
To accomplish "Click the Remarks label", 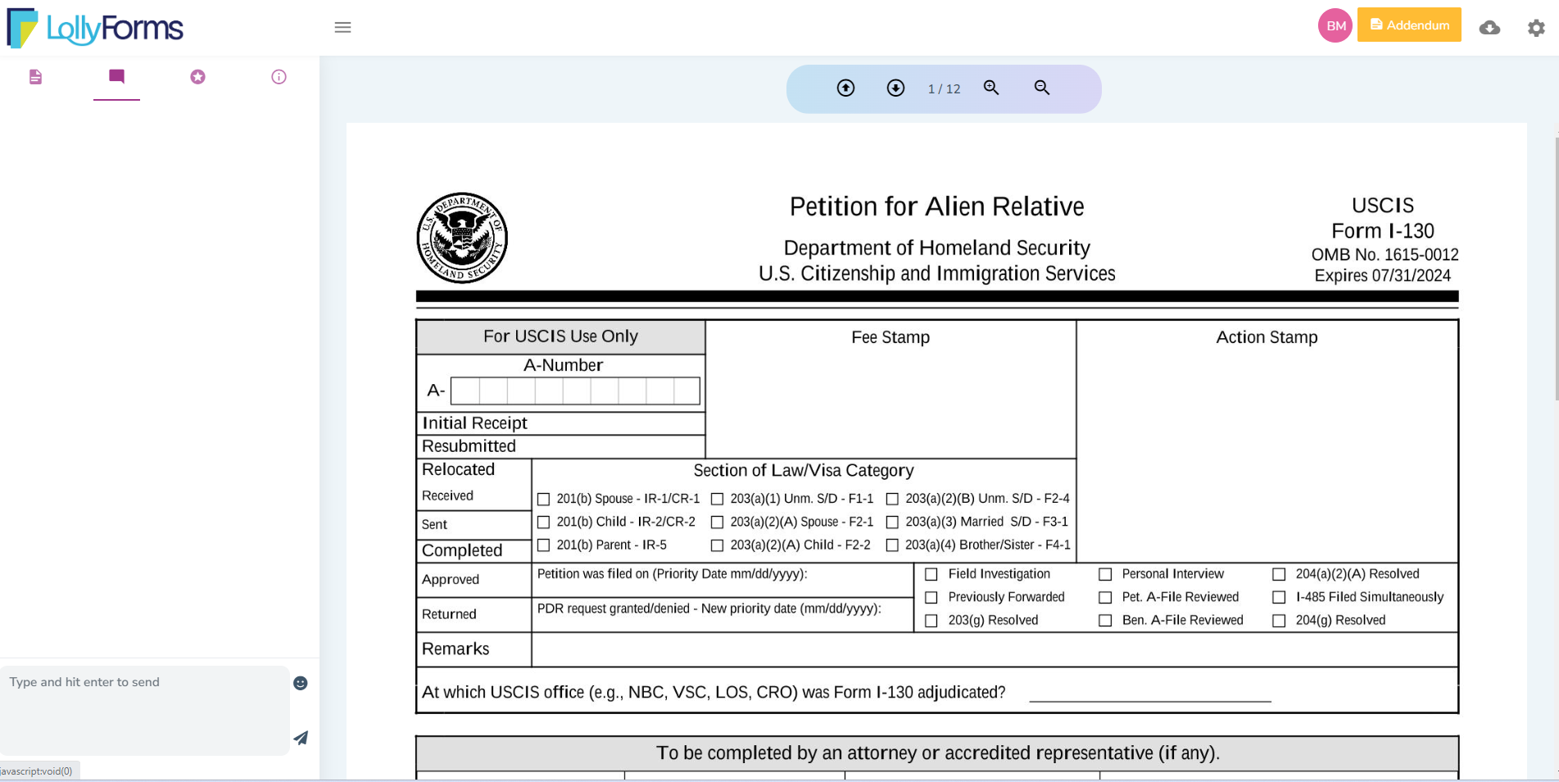I will 455,649.
